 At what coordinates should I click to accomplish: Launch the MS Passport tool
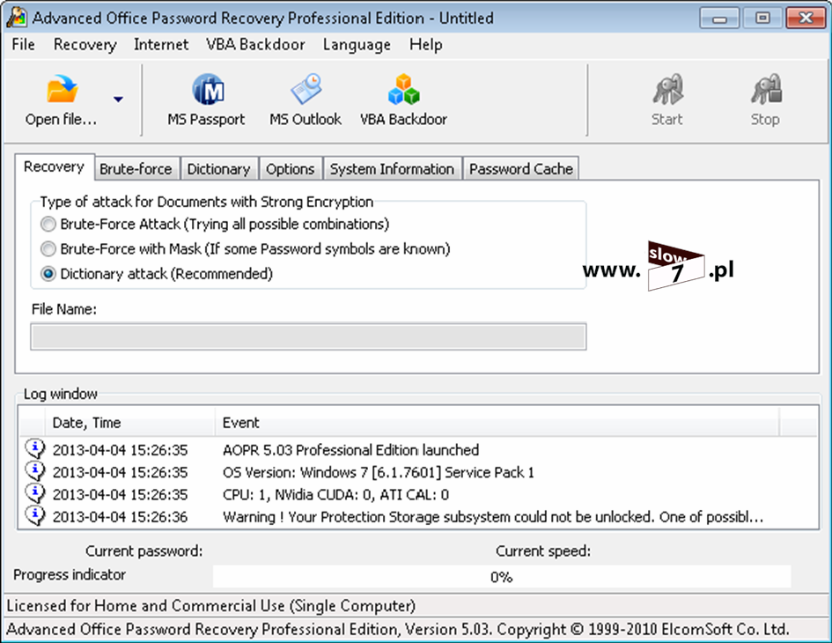tap(206, 100)
